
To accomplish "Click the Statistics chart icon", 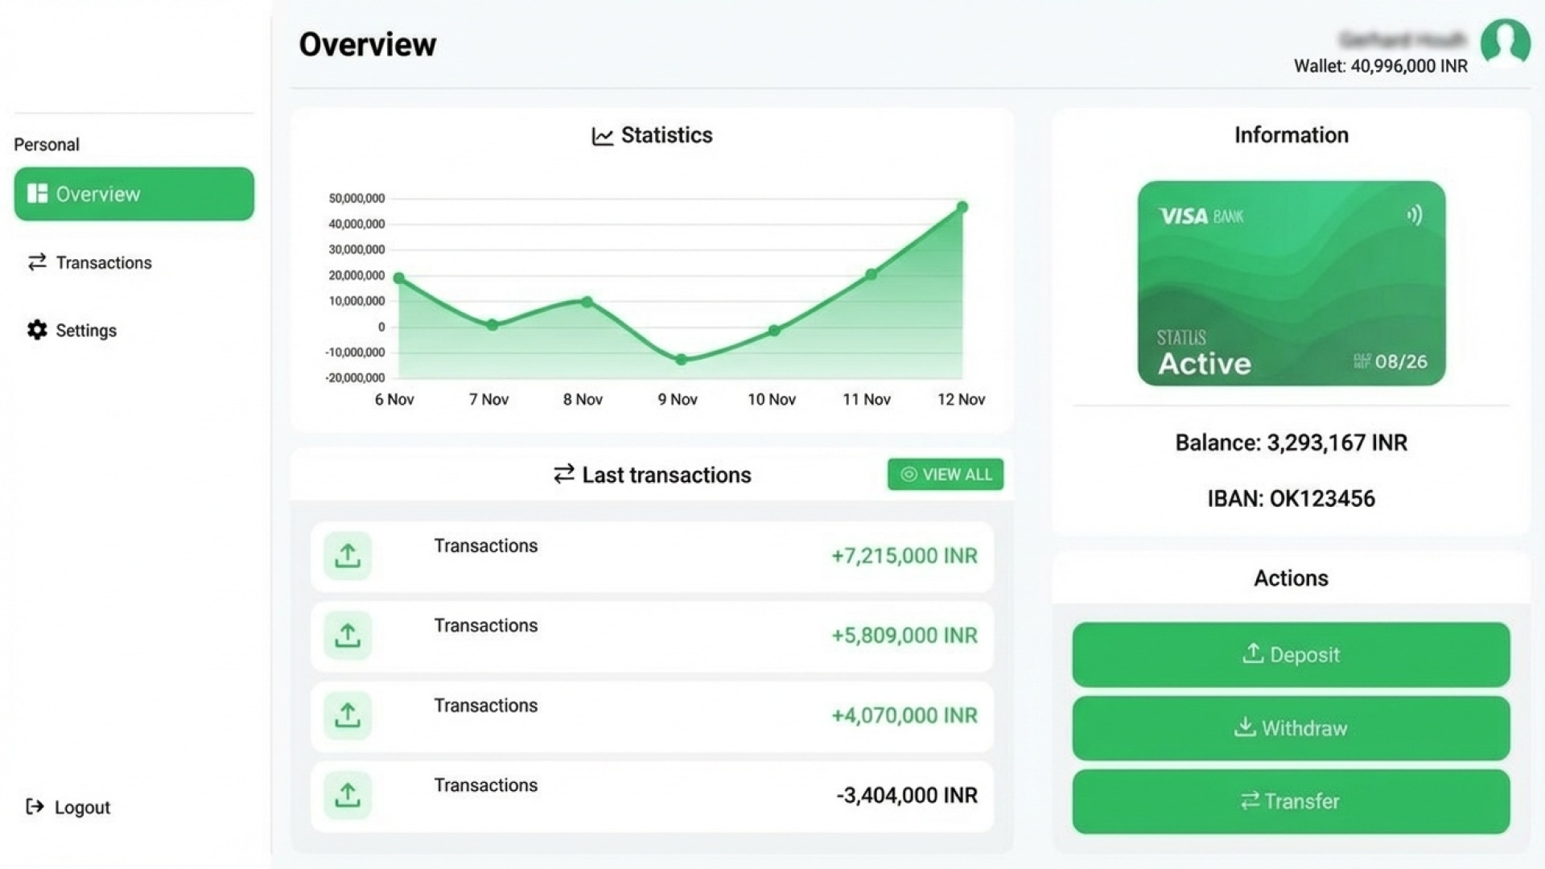I will click(602, 136).
